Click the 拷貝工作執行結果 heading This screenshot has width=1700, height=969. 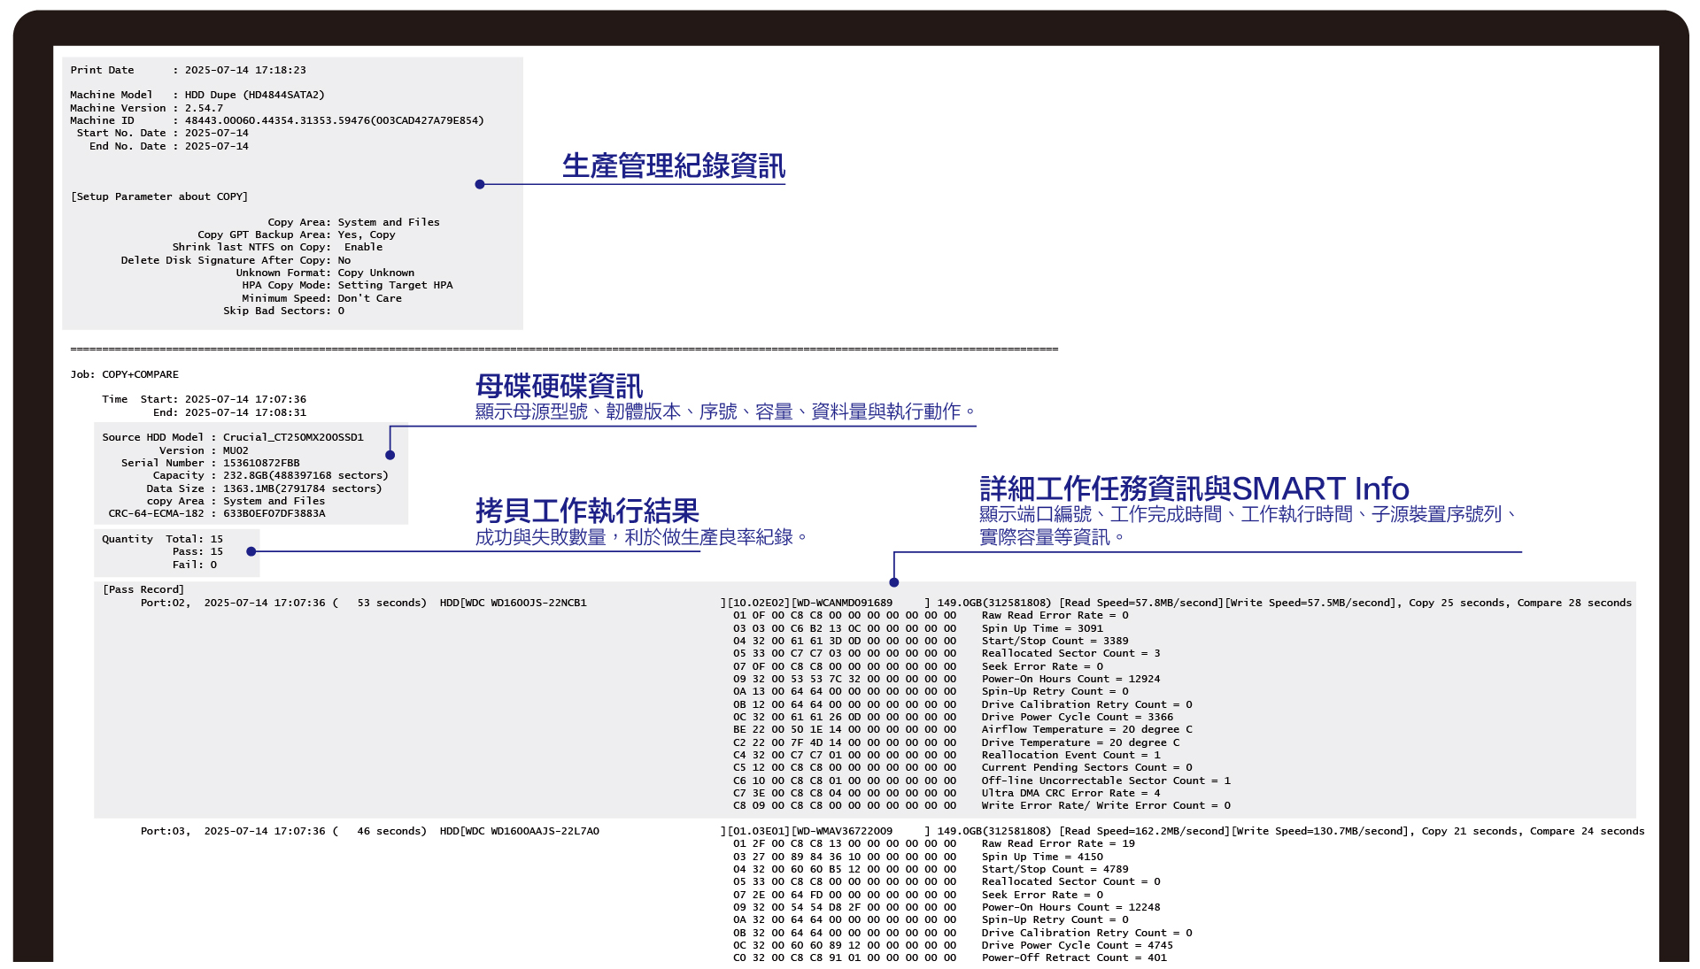[x=586, y=511]
